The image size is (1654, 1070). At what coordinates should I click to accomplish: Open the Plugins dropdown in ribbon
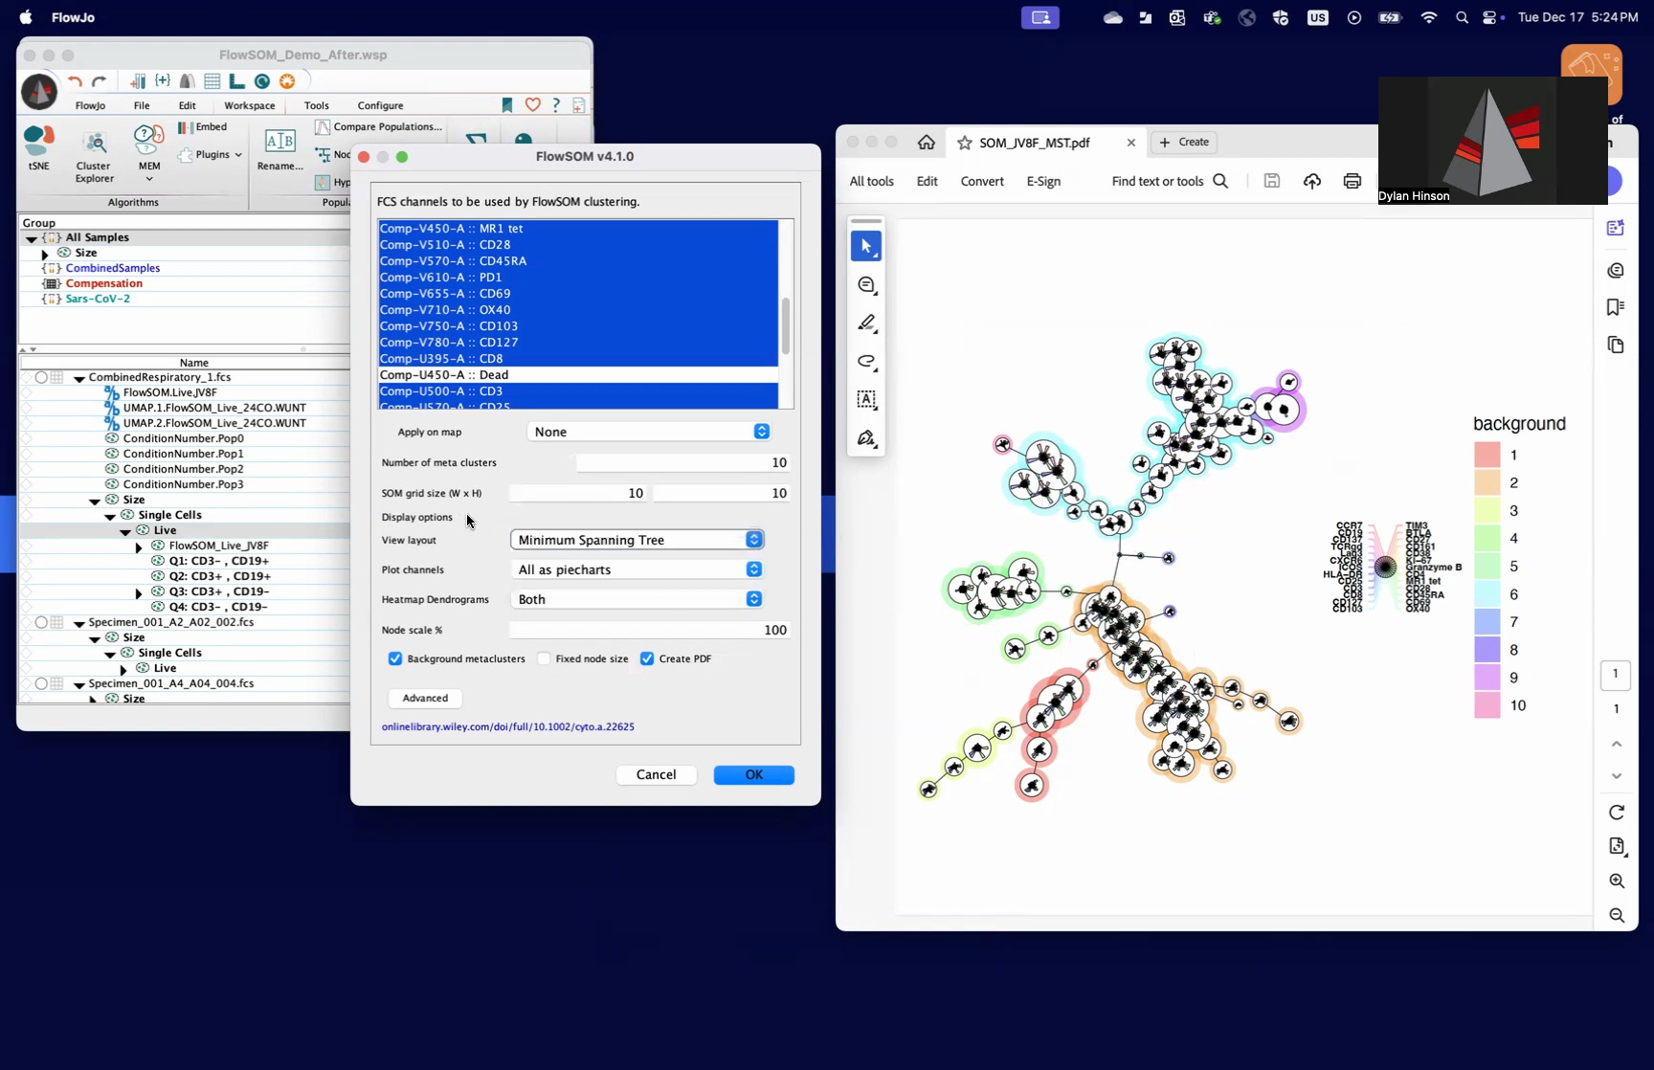pyautogui.click(x=211, y=154)
